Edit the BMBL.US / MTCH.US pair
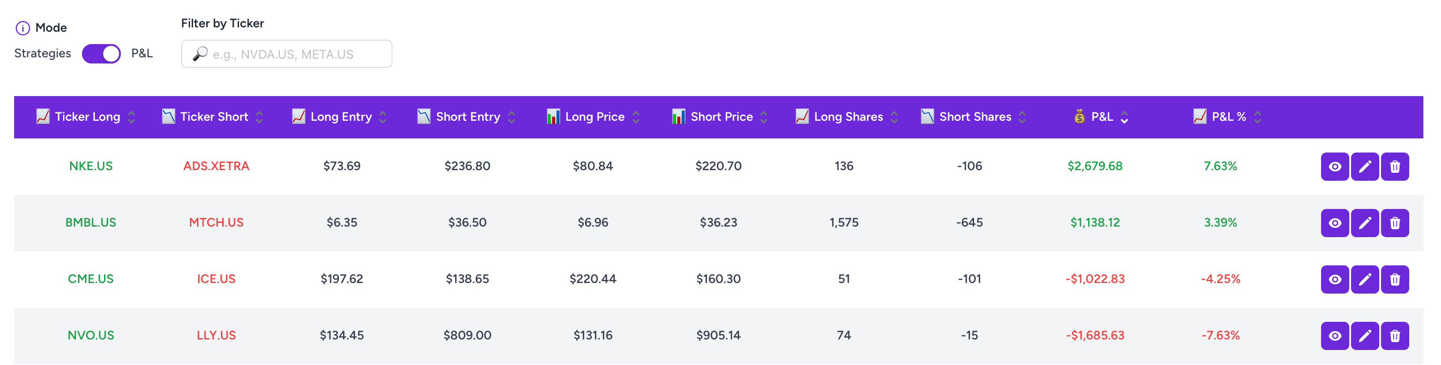 pos(1364,223)
